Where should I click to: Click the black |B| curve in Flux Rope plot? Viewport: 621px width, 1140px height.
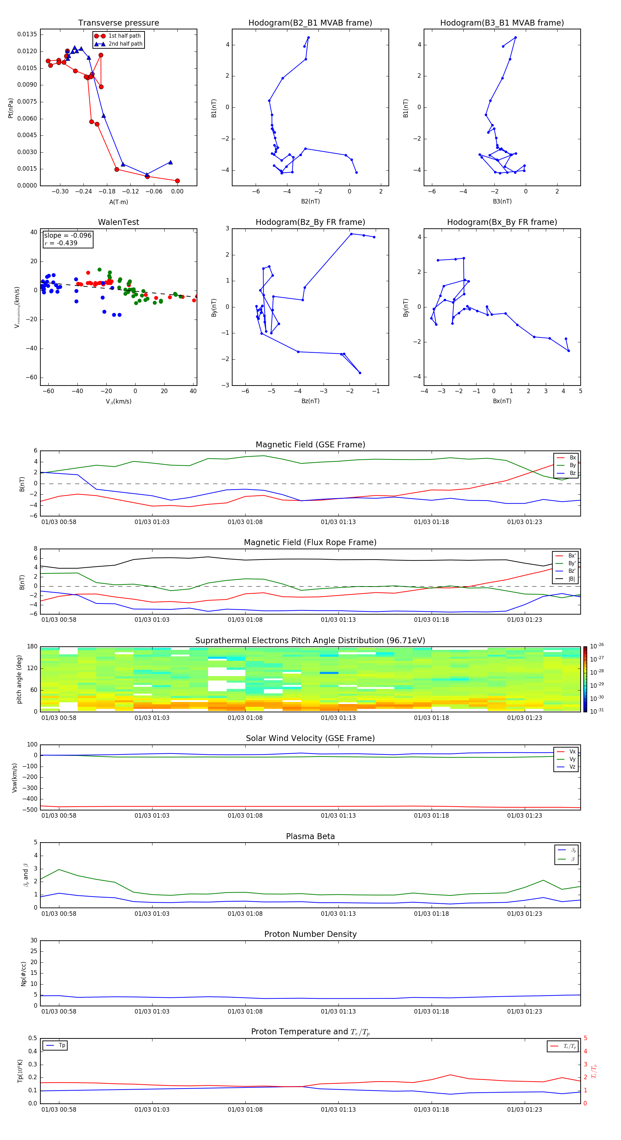pos(309,559)
